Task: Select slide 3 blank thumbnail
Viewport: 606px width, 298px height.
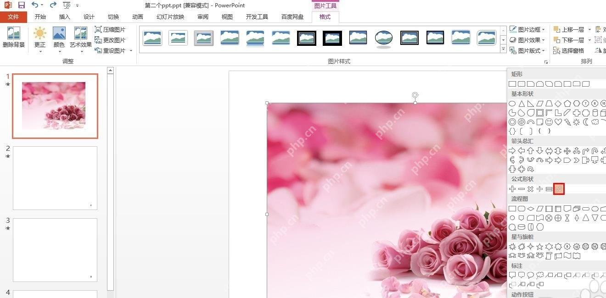Action: click(x=55, y=250)
